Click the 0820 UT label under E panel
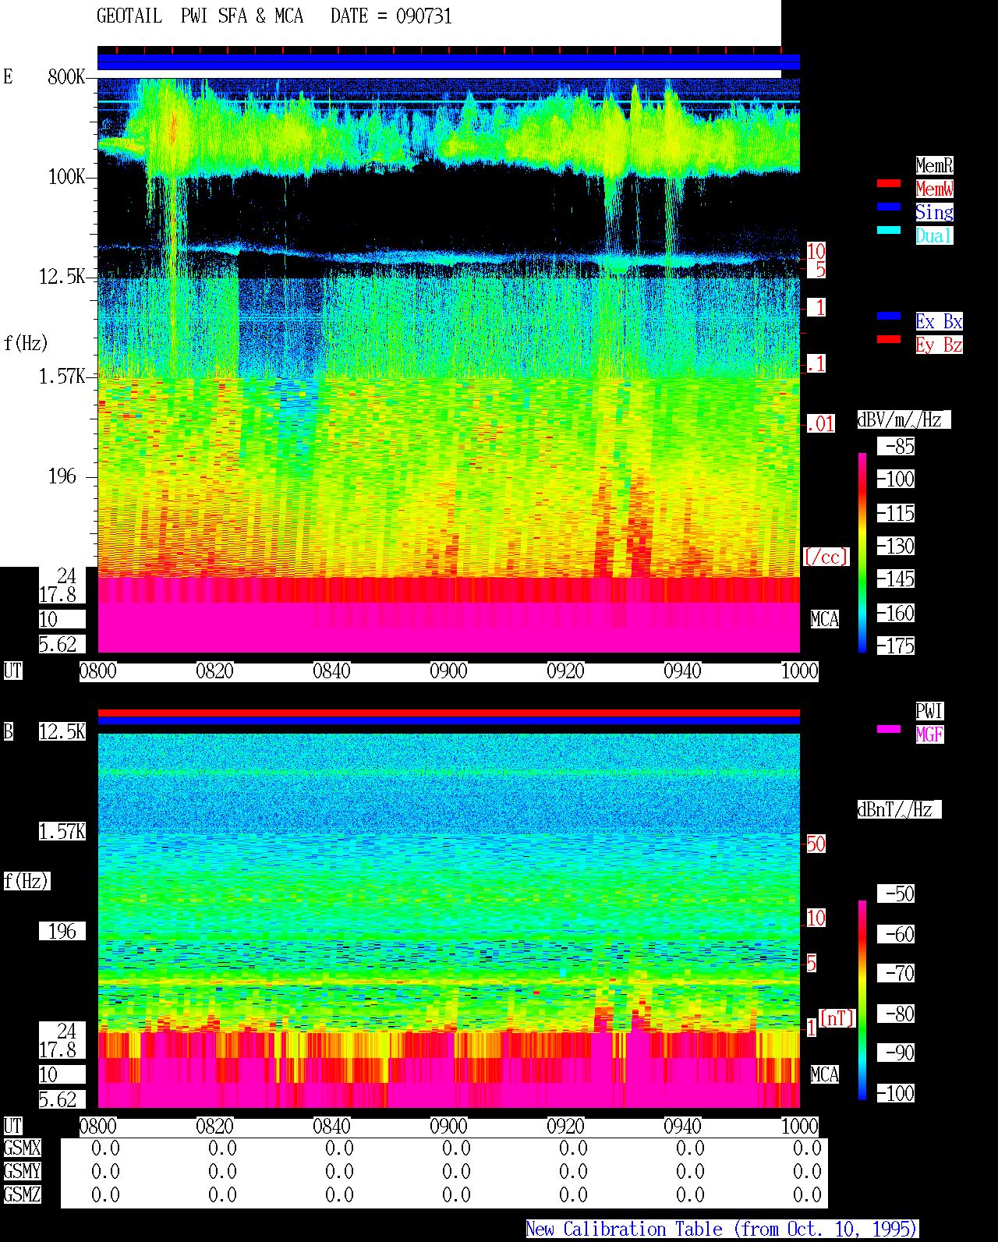Viewport: 998px width, 1242px height. pyautogui.click(x=214, y=671)
